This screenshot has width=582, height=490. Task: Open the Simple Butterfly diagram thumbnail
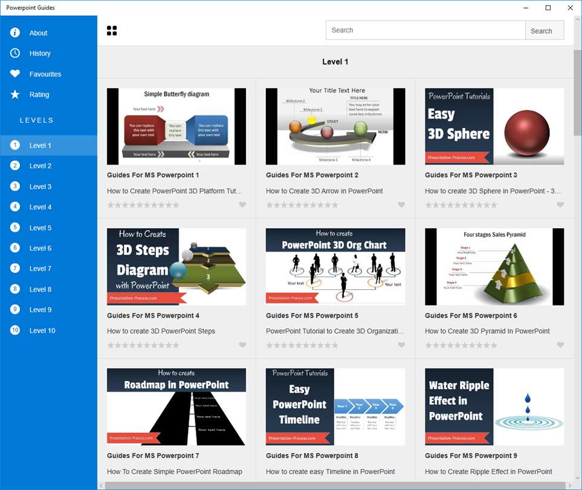176,126
